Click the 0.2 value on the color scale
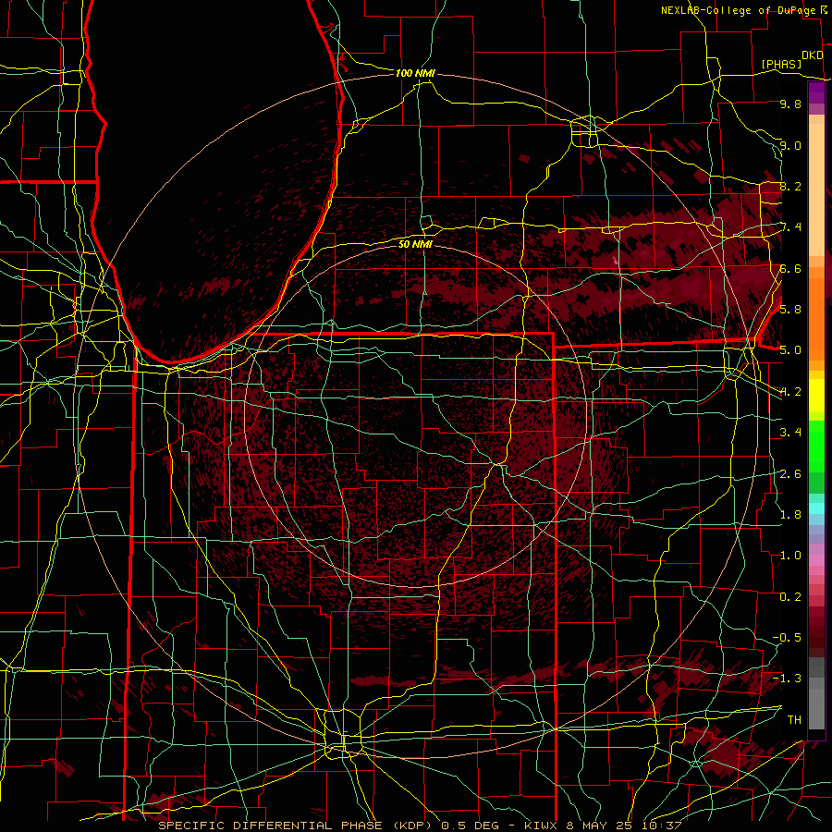This screenshot has height=832, width=832. click(x=790, y=597)
